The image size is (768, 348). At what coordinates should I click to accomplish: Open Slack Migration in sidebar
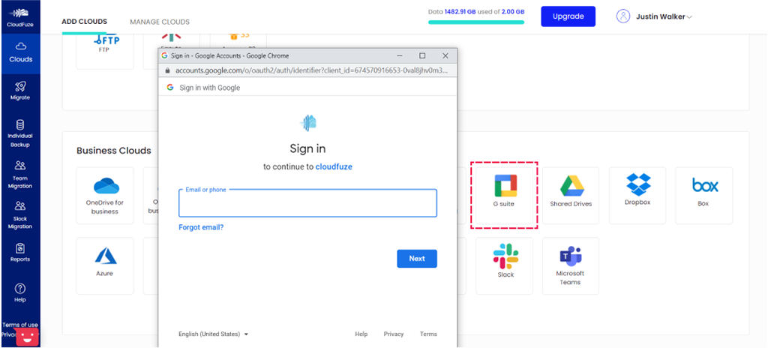20,216
